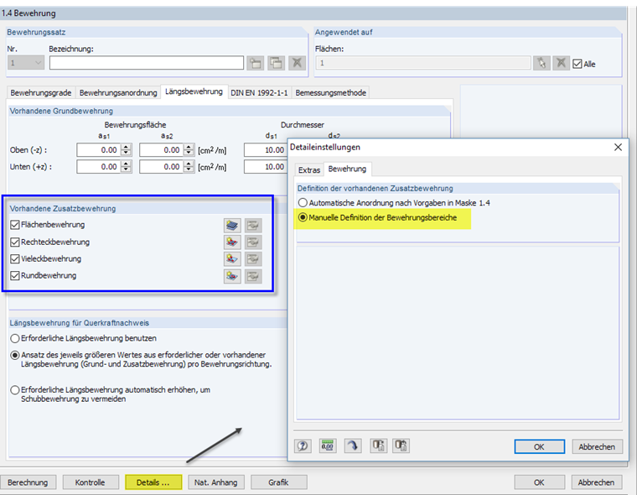Delete surface selection icon beside Alle checkbox

coord(561,63)
